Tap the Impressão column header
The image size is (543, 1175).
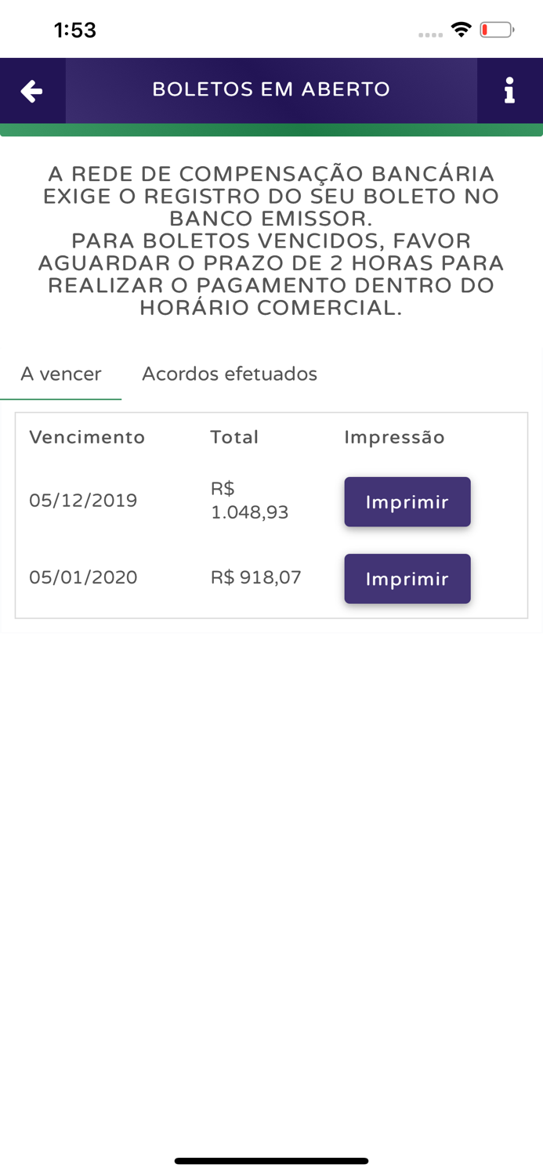395,436
